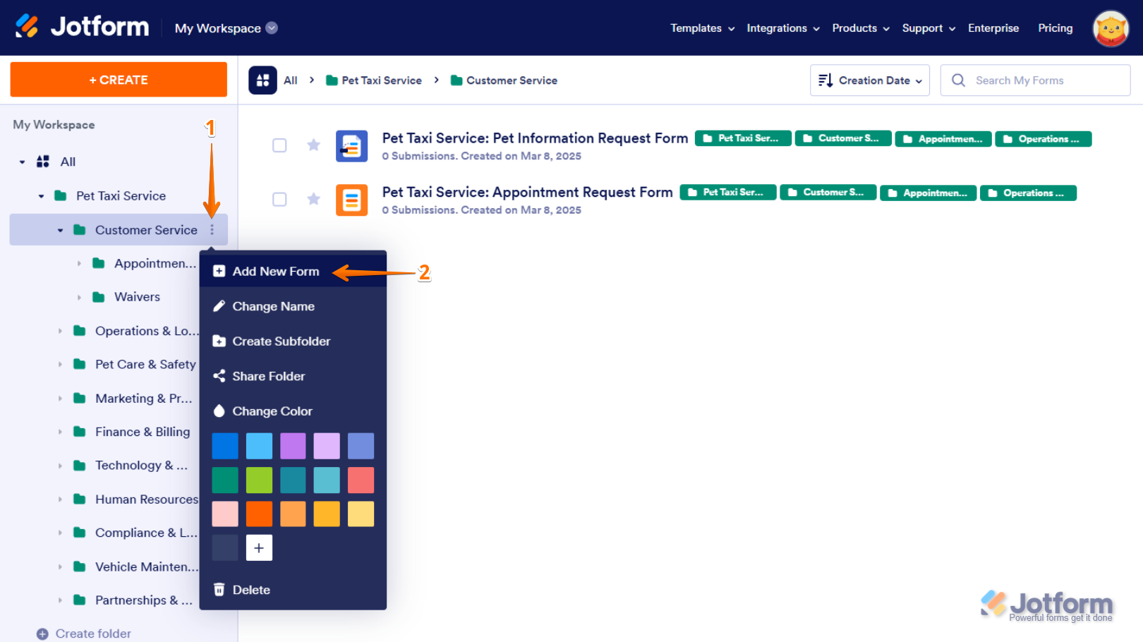The height and width of the screenshot is (642, 1143).
Task: Click the Search My Forms magnifier icon
Action: [958, 80]
